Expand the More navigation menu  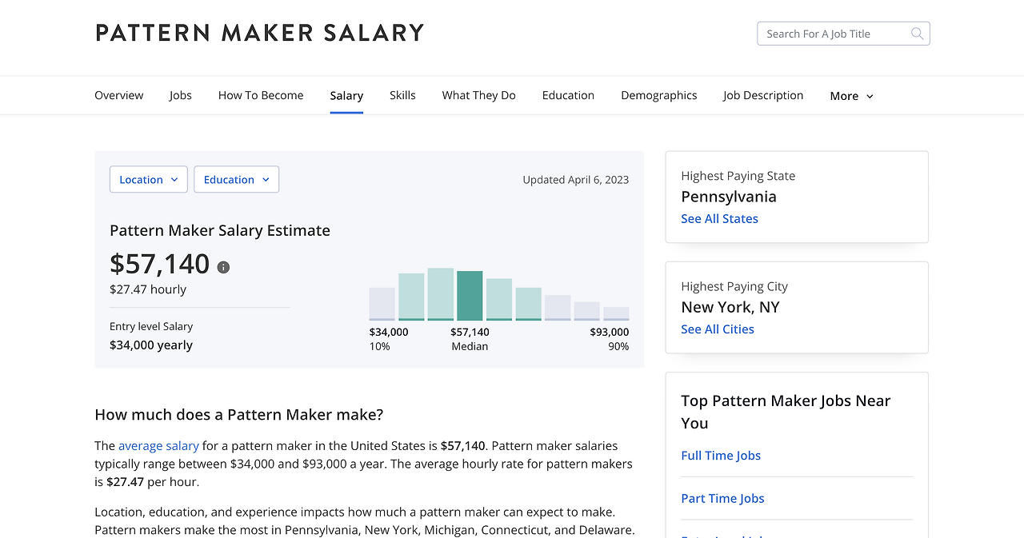coord(851,96)
